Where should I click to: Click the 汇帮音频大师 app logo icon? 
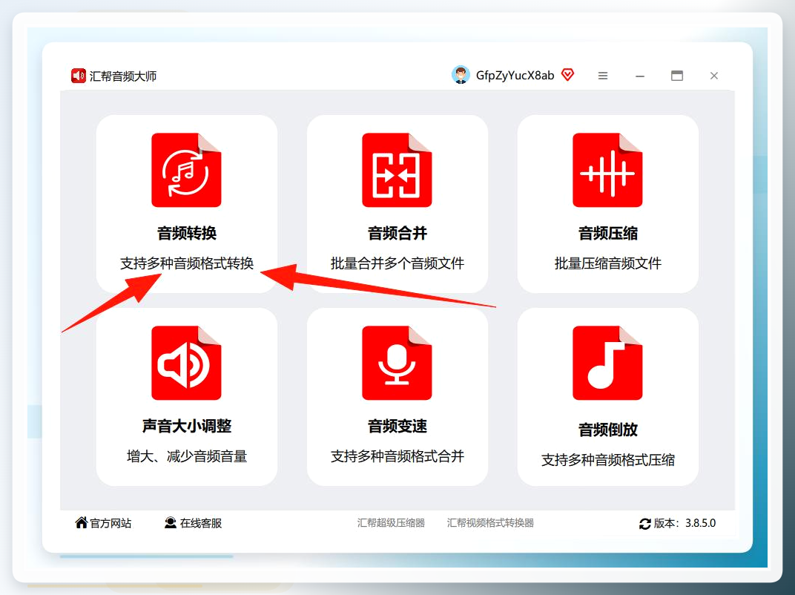[78, 76]
